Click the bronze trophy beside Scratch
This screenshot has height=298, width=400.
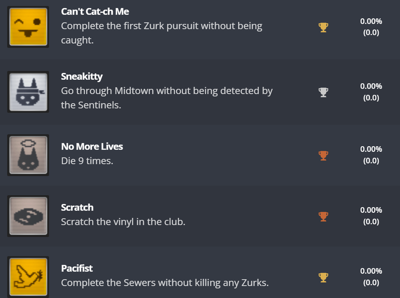tap(323, 217)
